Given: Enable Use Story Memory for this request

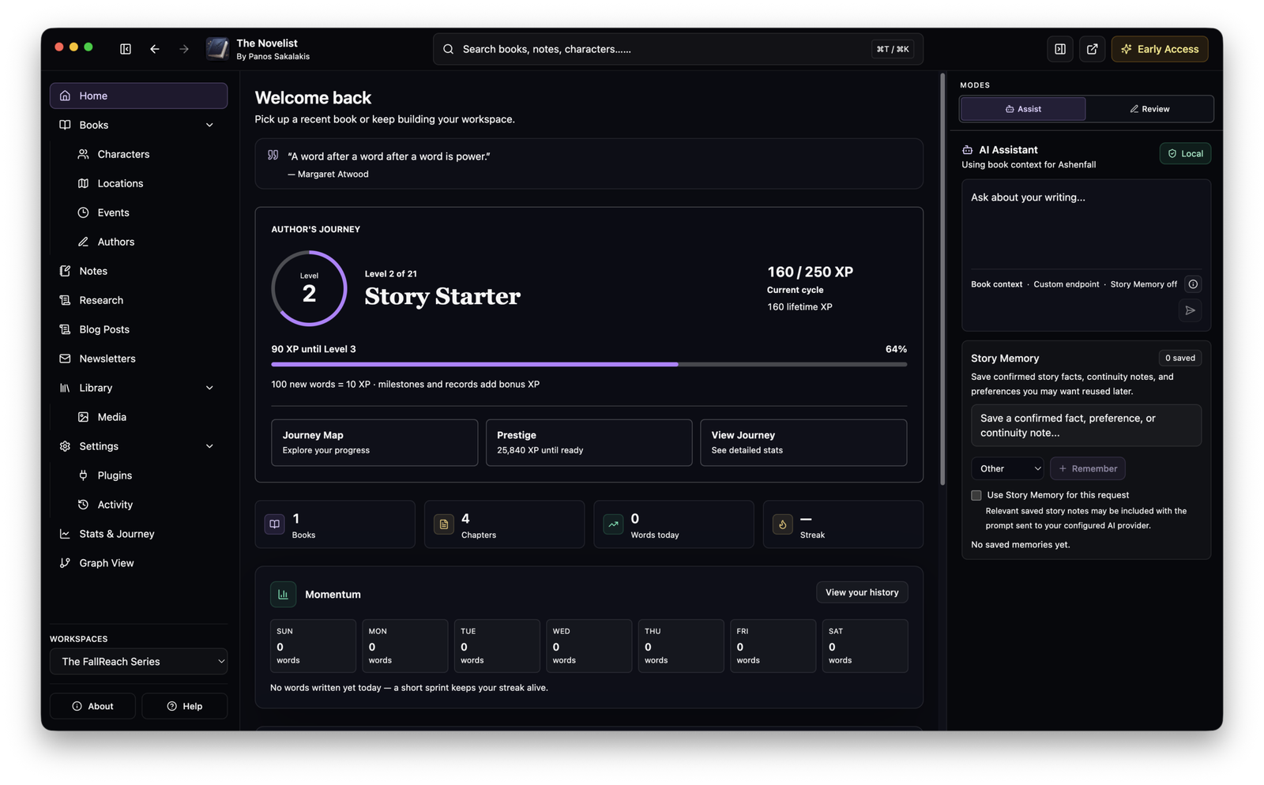Looking at the screenshot, I should tap(976, 495).
